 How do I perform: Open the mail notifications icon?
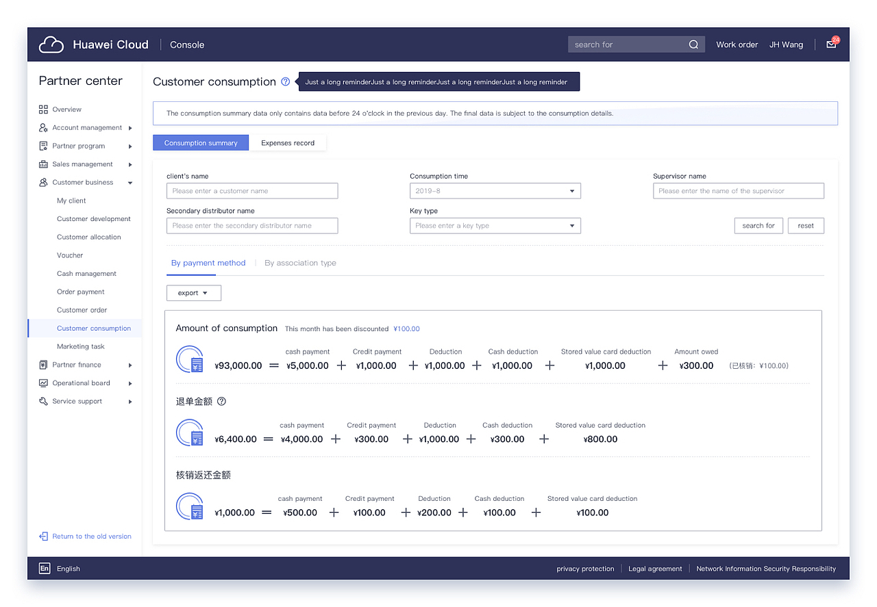831,44
